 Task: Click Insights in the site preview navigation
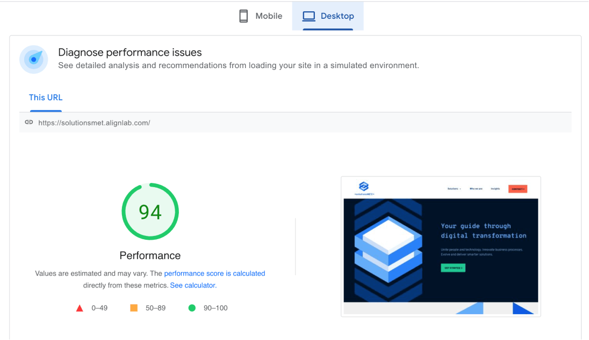pos(495,189)
